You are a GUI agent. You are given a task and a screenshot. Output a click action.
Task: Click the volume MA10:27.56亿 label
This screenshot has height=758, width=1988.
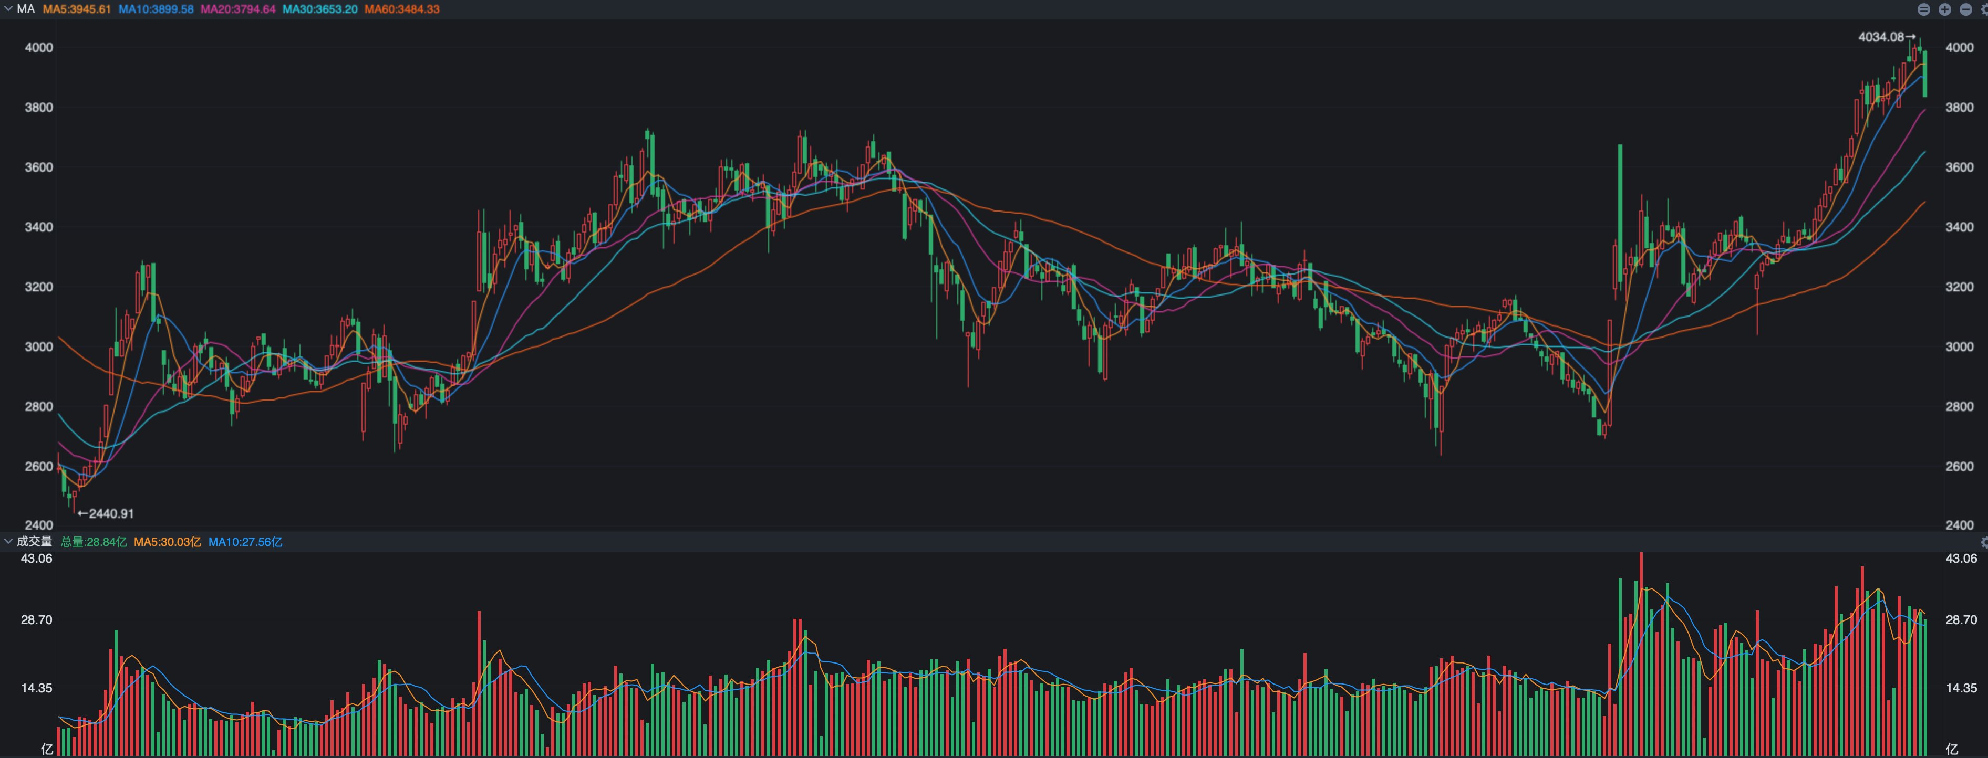pos(245,542)
